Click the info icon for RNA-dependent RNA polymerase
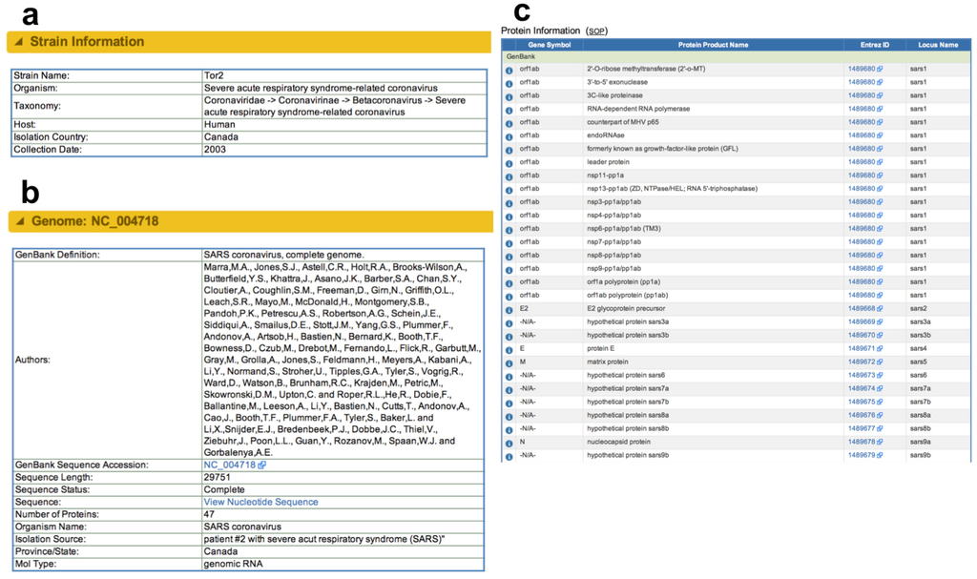Viewport: 977px width, 579px height. [510, 109]
